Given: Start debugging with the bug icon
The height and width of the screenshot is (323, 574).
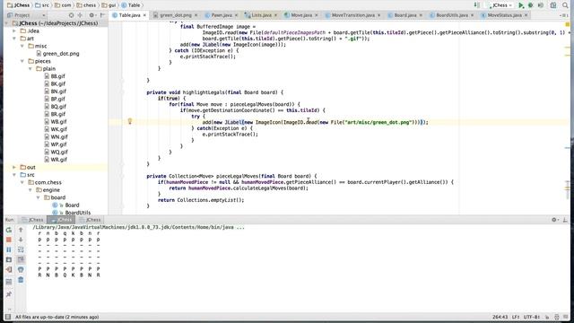Looking at the screenshot, I should (x=530, y=5).
